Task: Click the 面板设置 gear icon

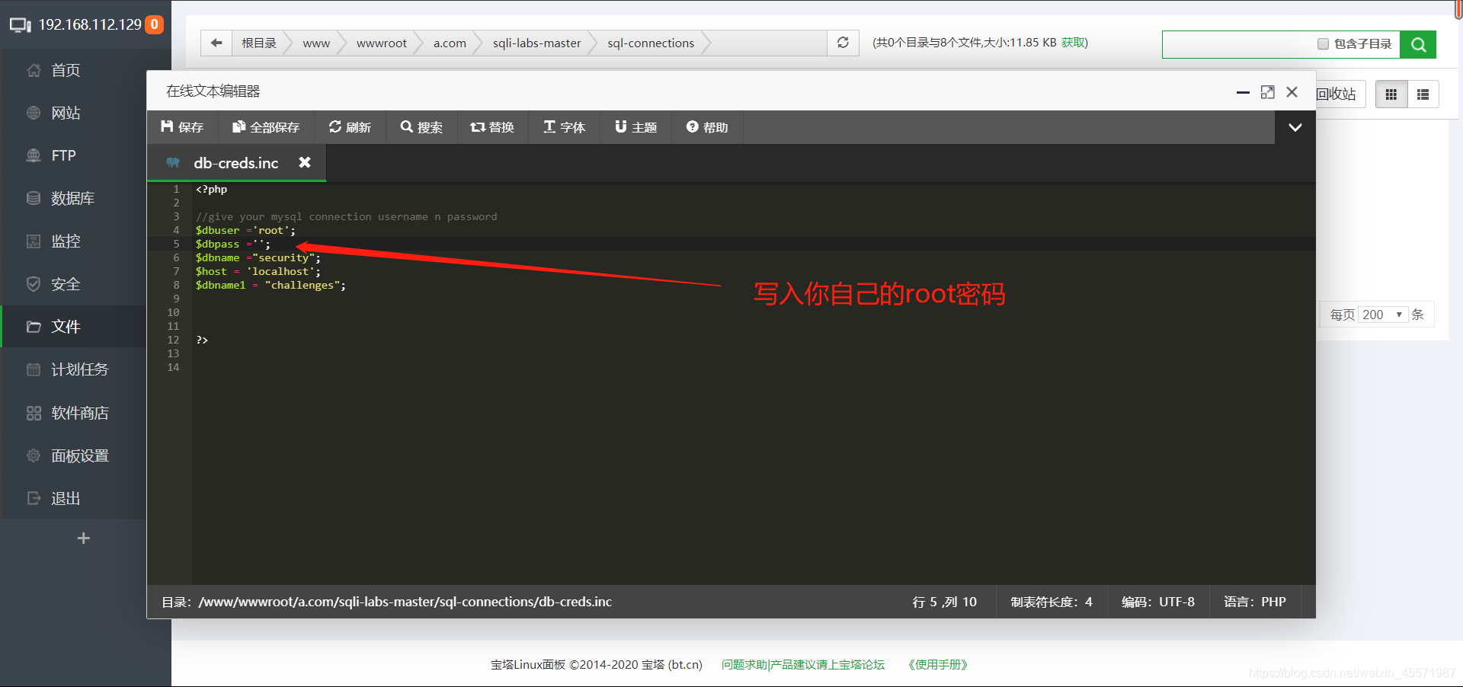Action: click(34, 455)
